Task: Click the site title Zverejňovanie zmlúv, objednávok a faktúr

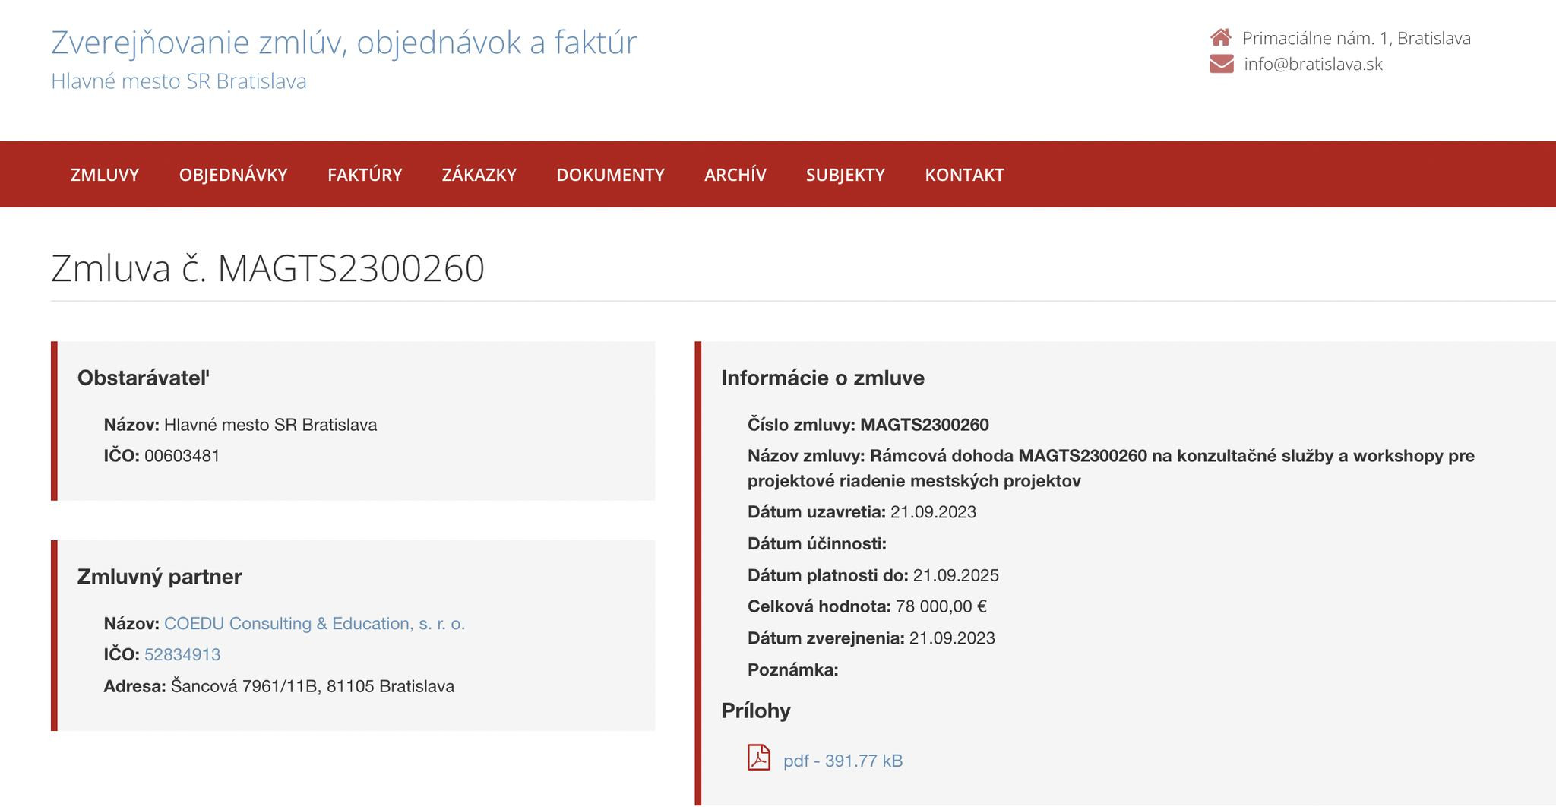Action: coord(344,42)
